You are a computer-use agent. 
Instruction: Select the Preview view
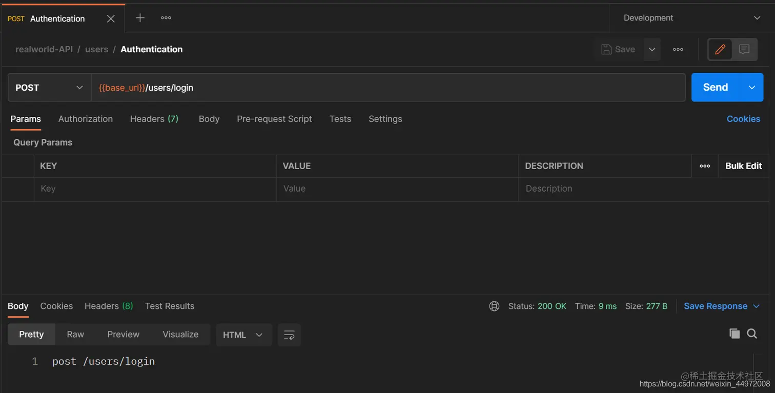pos(123,334)
